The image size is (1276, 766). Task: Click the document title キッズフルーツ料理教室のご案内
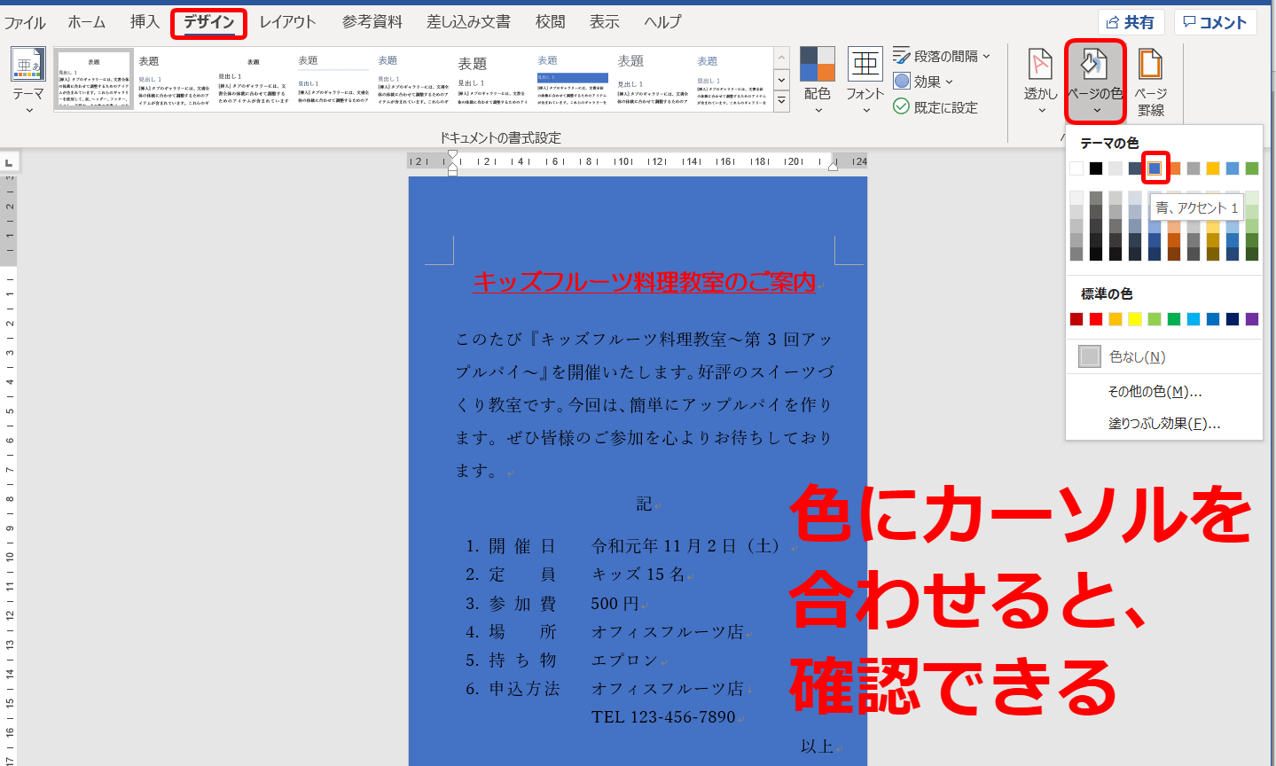click(x=645, y=282)
